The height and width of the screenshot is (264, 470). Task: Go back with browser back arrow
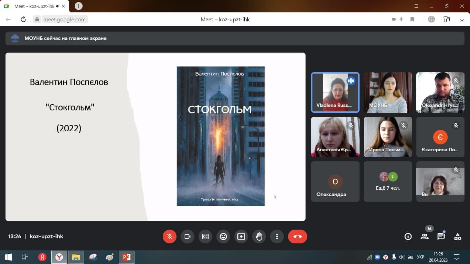(x=8, y=19)
